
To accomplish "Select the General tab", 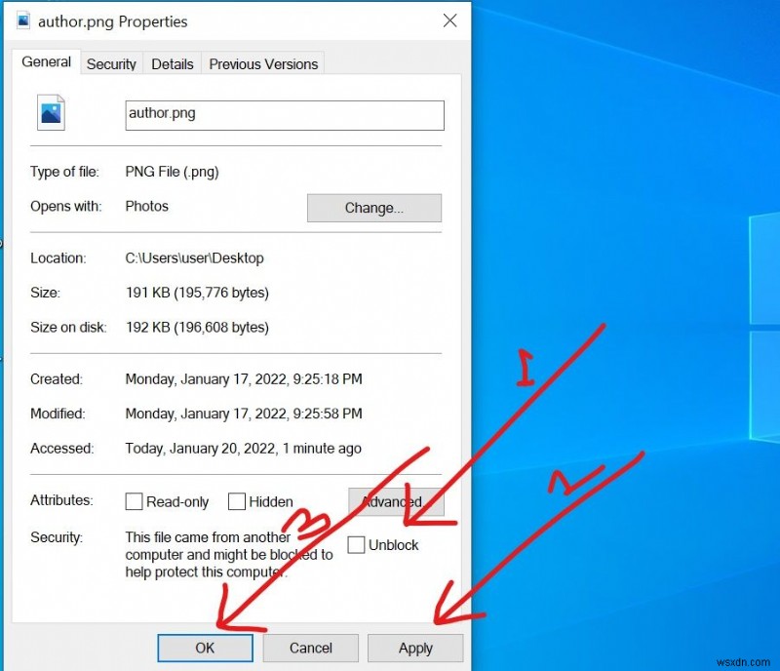I will [x=46, y=61].
